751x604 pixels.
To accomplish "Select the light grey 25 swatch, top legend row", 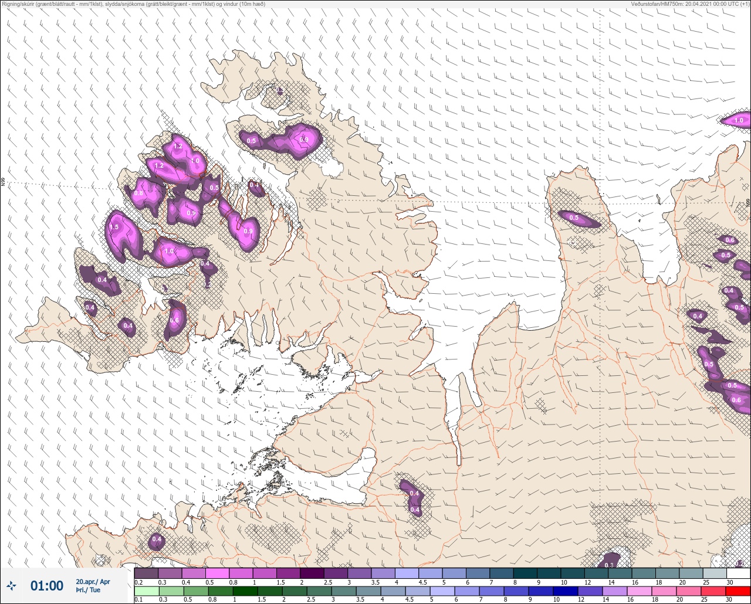I will [715, 573].
